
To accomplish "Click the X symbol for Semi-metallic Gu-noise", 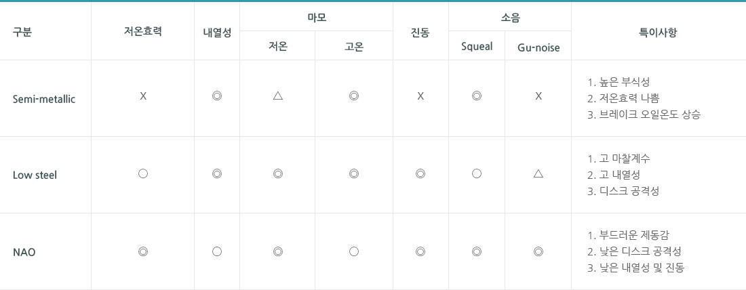I will 538,96.
